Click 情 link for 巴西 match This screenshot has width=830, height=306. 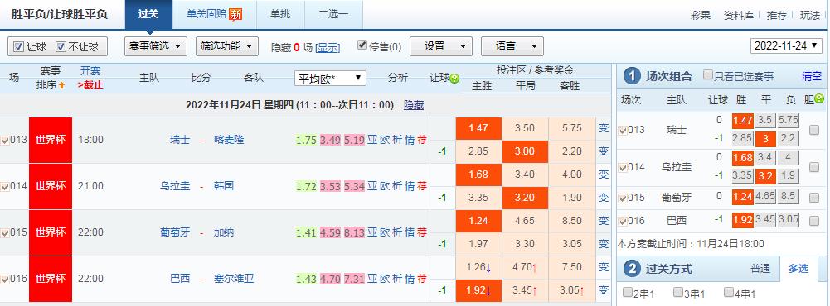[410, 279]
